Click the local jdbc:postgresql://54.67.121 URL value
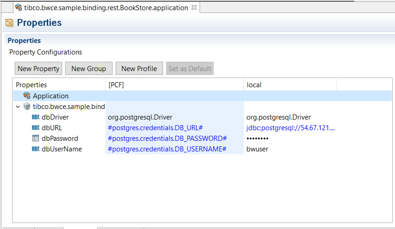 pos(290,128)
